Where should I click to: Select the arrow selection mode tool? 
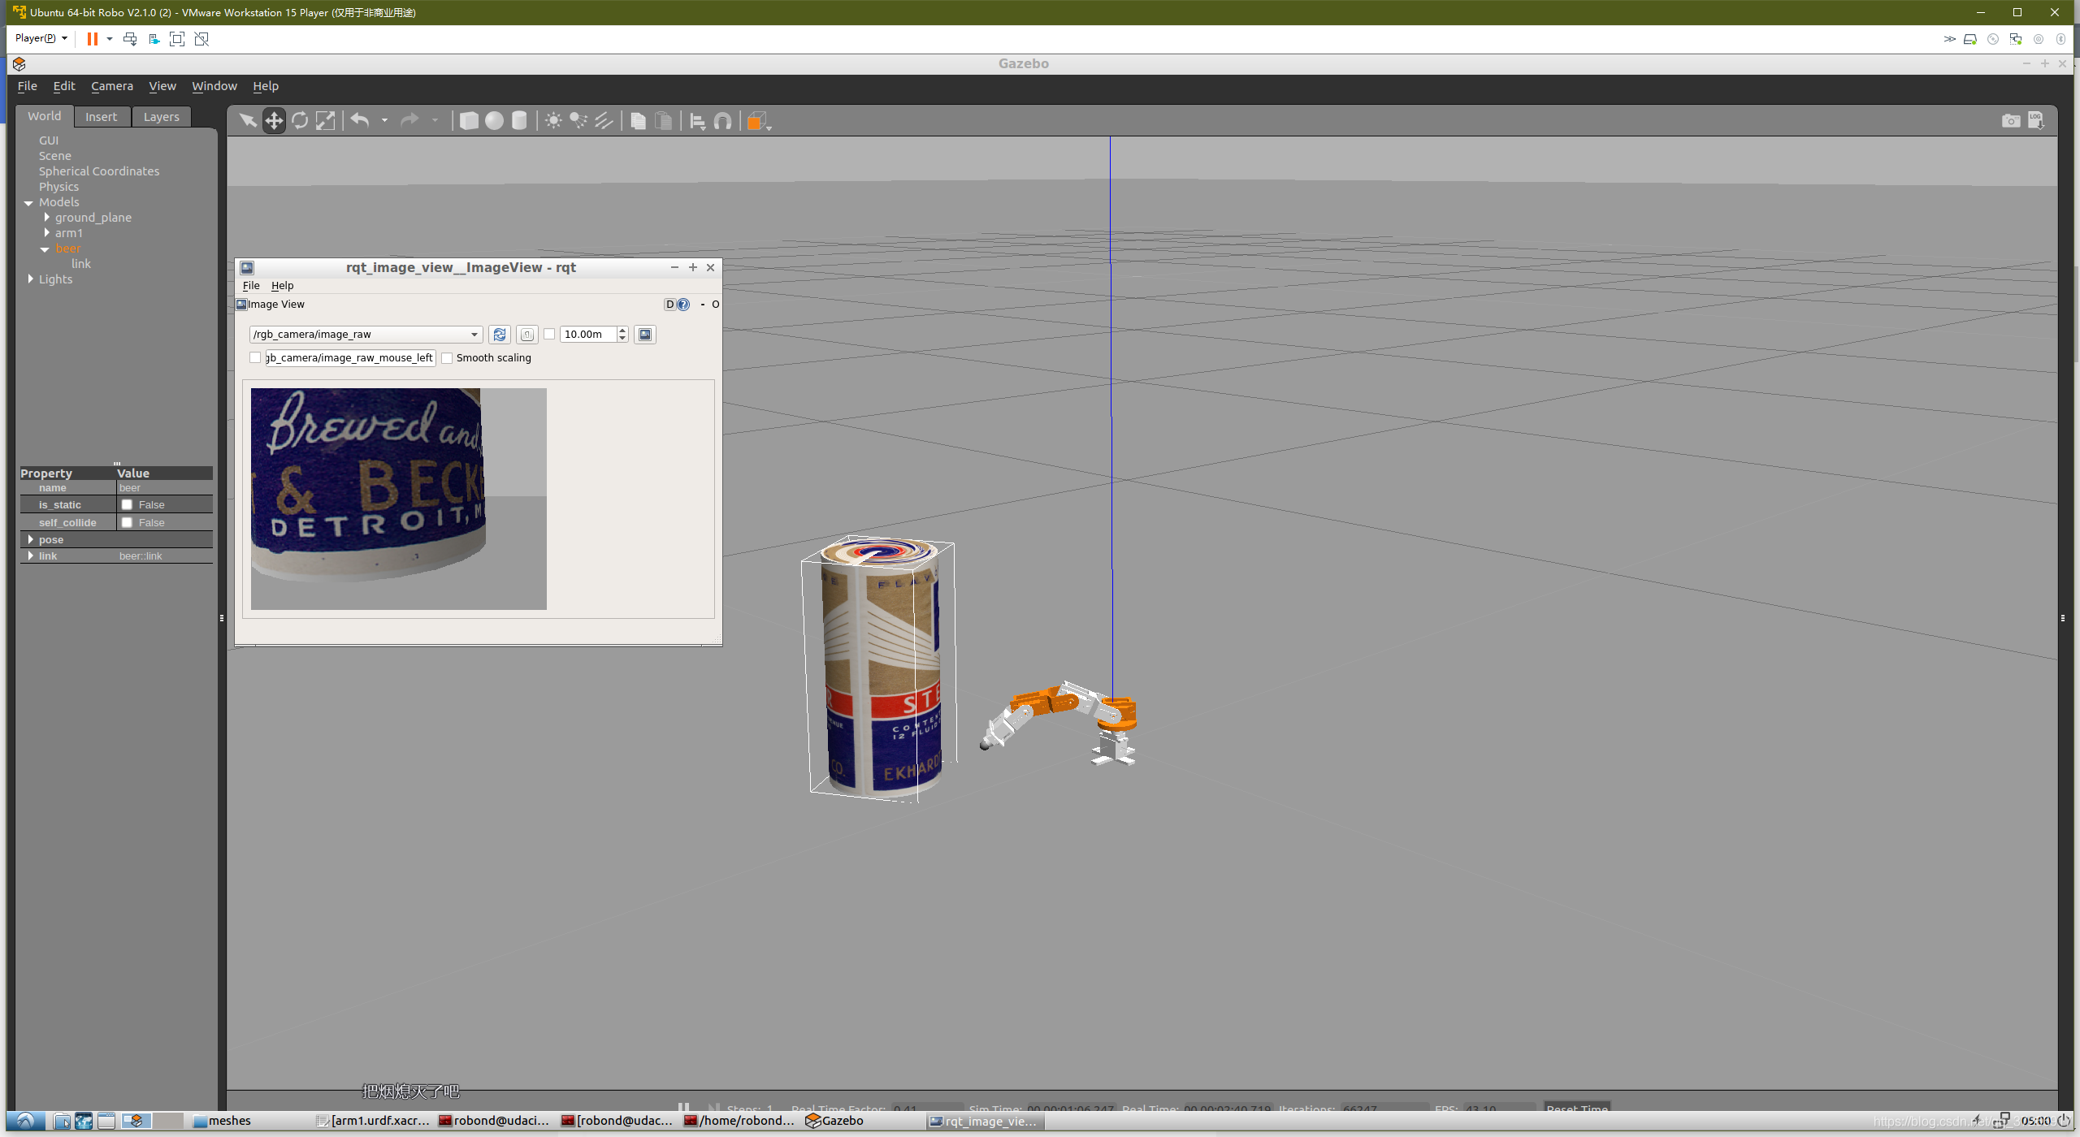coord(248,121)
